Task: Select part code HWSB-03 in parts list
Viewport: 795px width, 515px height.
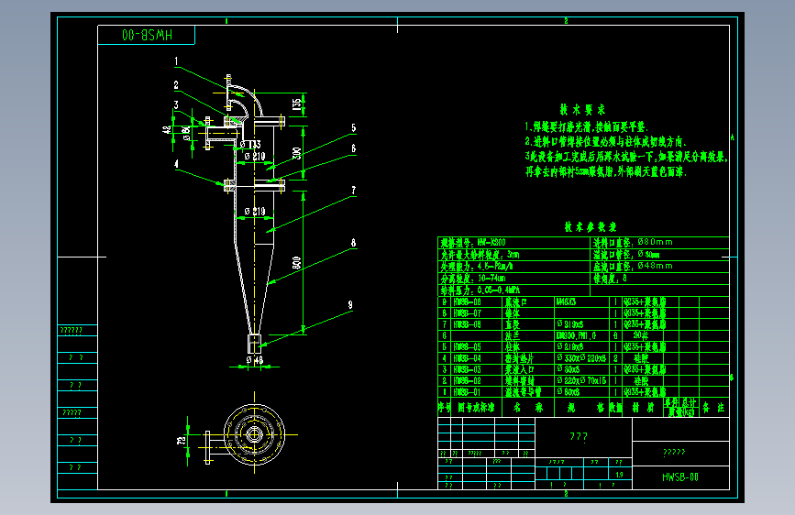Action: (467, 369)
